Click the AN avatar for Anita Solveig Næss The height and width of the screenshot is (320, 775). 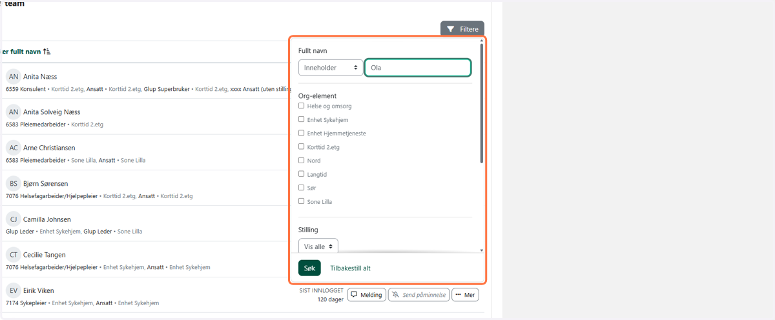(x=14, y=112)
